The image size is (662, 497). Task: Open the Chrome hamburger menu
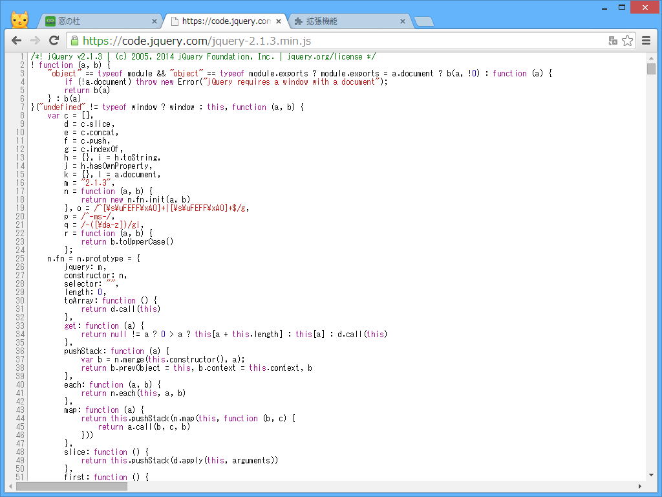coord(646,41)
